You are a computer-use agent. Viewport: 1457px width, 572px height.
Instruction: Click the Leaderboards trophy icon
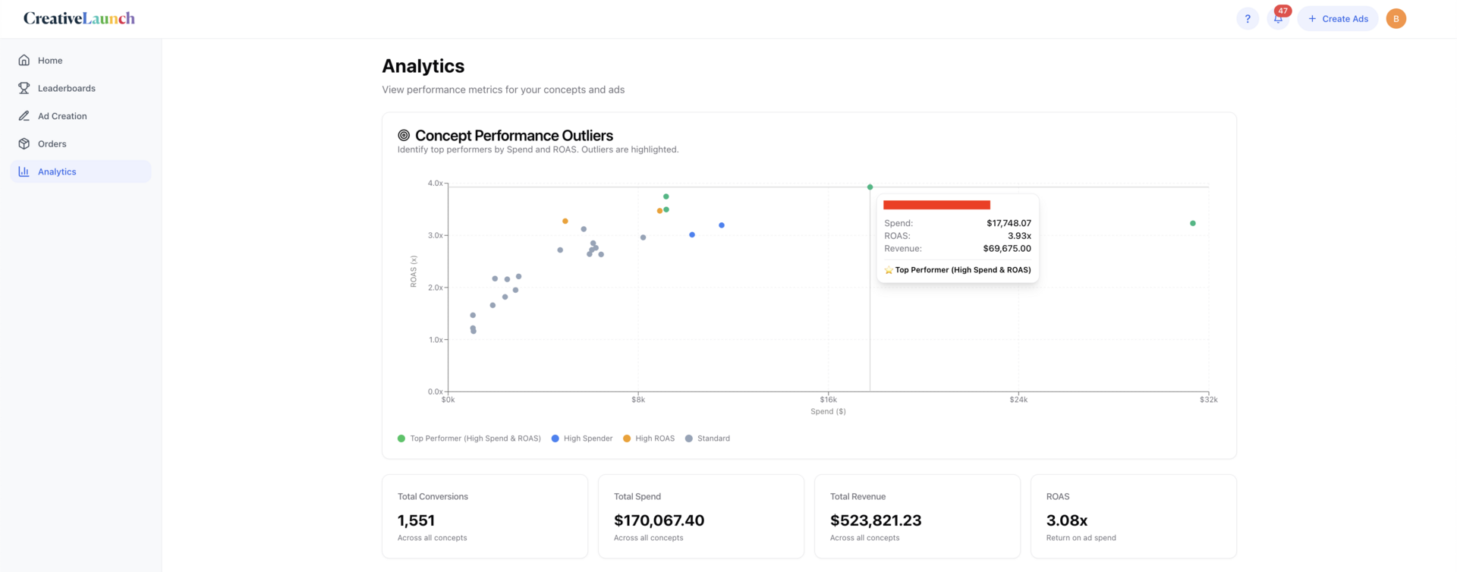coord(24,88)
